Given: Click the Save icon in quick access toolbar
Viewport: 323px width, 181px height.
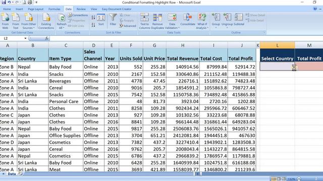Looking at the screenshot, I should pos(4,2).
